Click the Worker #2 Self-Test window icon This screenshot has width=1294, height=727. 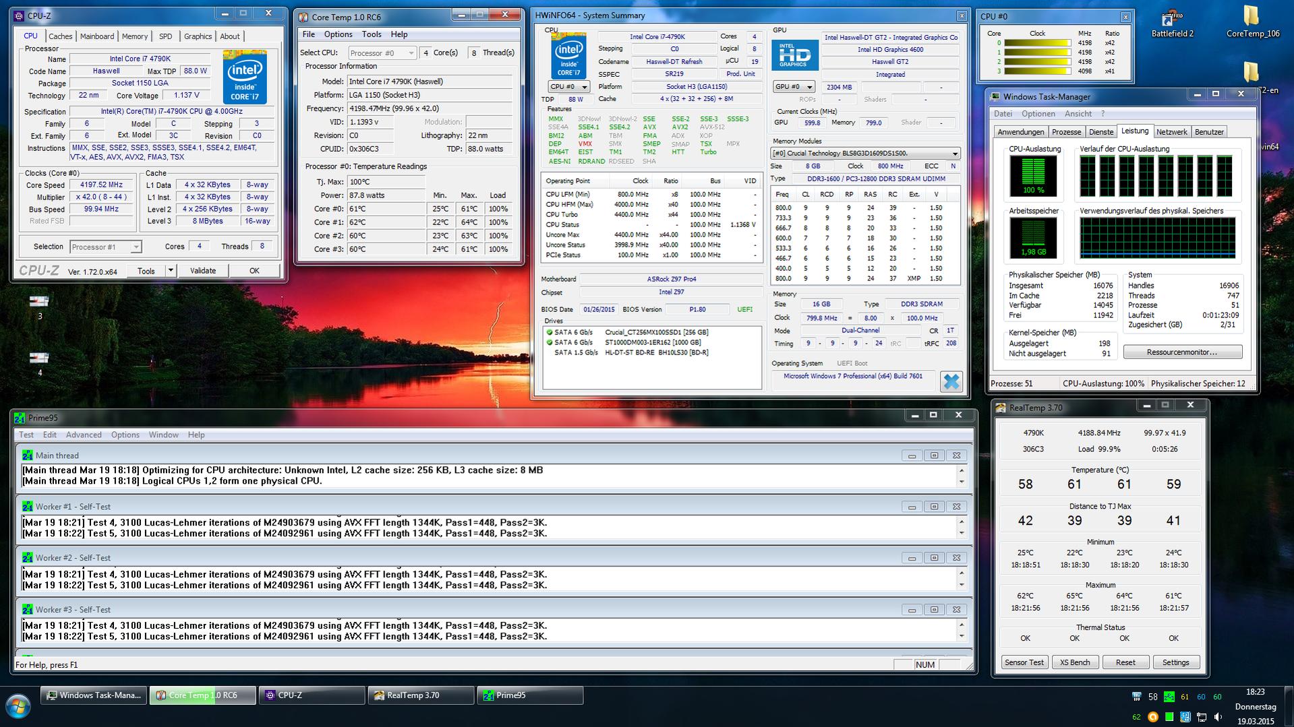pos(27,558)
